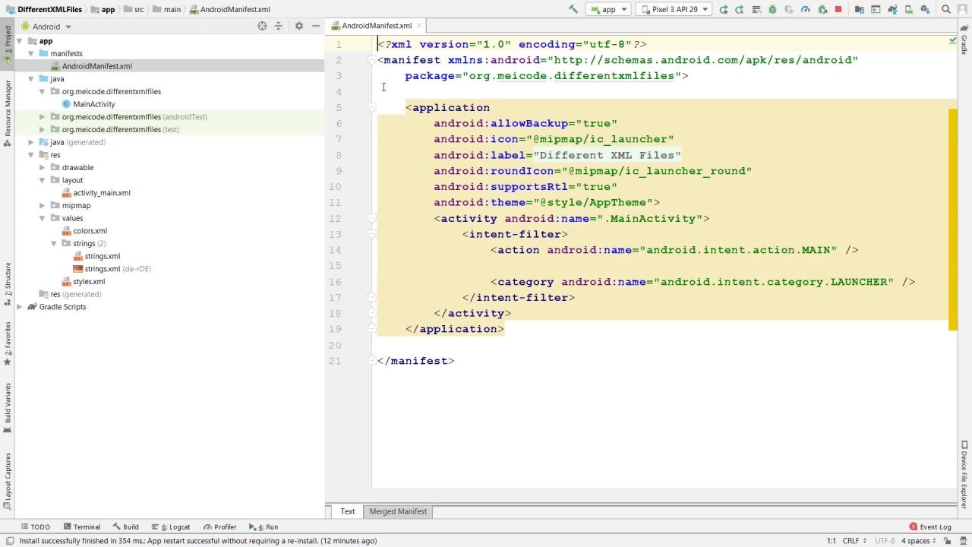This screenshot has height=547, width=972.
Task: Hide the Project panel with the minus icon
Action: pyautogui.click(x=316, y=26)
